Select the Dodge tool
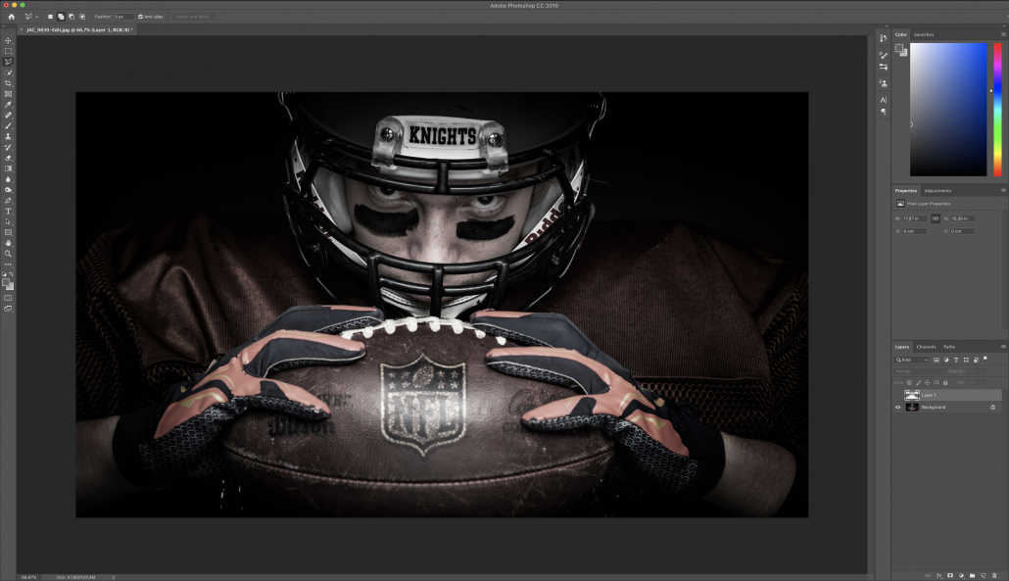1009x581 pixels. 9,190
